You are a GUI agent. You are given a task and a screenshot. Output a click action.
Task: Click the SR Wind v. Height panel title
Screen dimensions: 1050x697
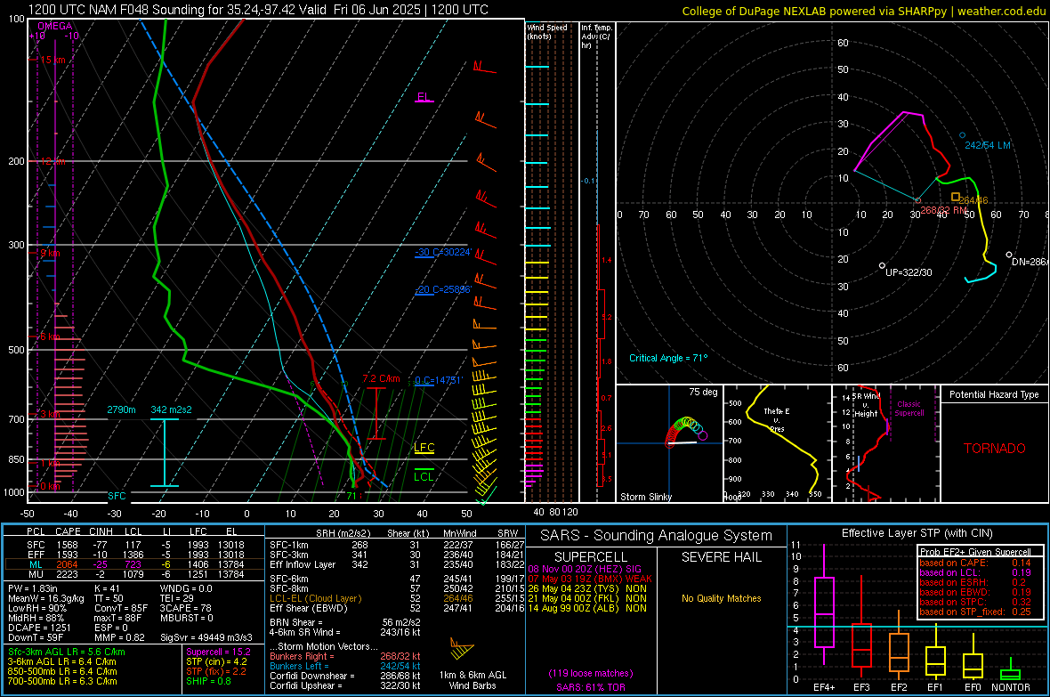(x=866, y=405)
